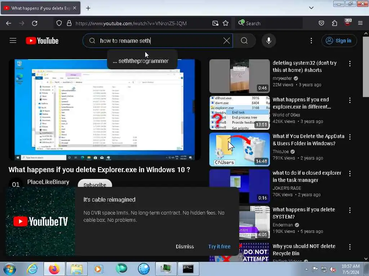Click the Firefox Search box

coord(268,23)
